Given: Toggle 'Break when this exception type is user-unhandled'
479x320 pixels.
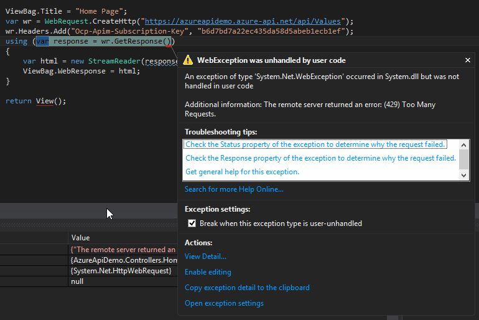Looking at the screenshot, I should [192, 224].
